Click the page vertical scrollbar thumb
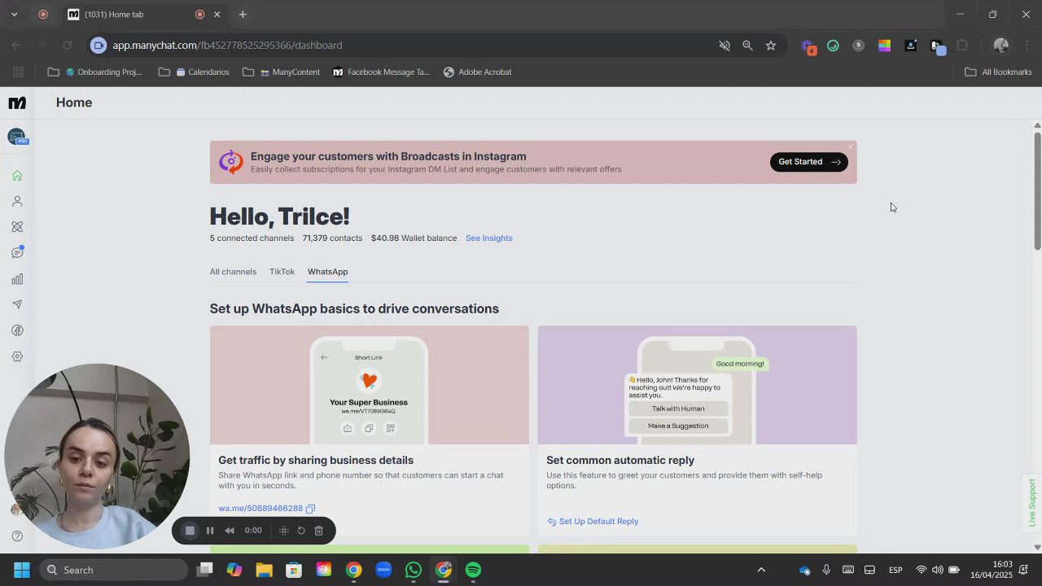This screenshot has height=586, width=1042. [1037, 190]
